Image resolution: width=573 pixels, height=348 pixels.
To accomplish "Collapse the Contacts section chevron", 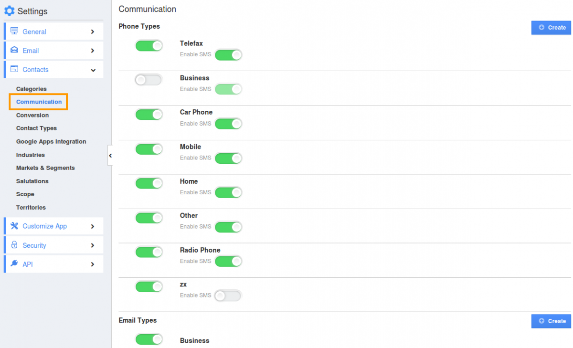I will click(93, 70).
